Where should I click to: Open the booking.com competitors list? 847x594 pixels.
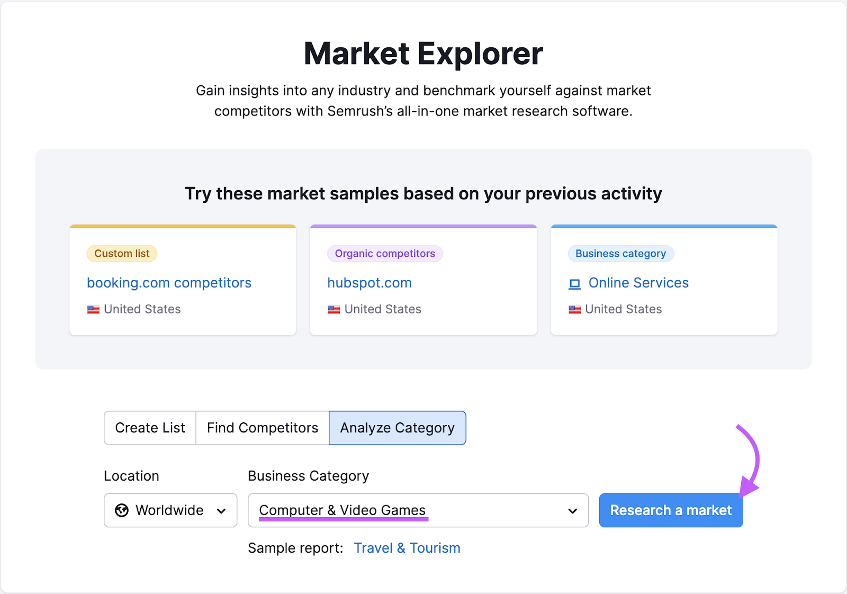(169, 283)
